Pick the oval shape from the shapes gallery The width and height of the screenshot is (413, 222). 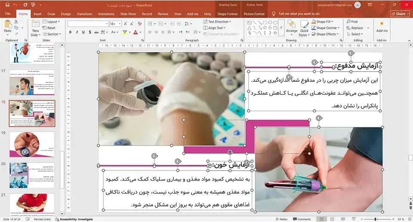point(270,23)
